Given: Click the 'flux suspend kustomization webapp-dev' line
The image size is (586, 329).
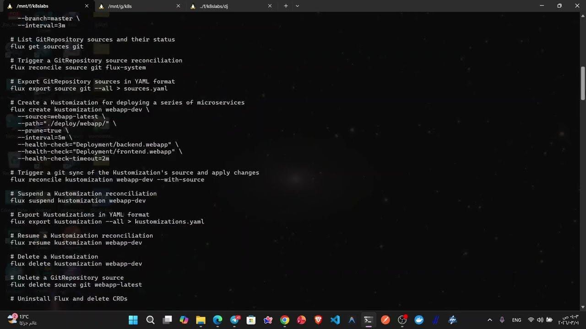Looking at the screenshot, I should [78, 201].
